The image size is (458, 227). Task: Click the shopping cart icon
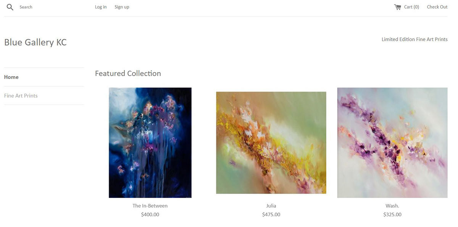coord(398,7)
